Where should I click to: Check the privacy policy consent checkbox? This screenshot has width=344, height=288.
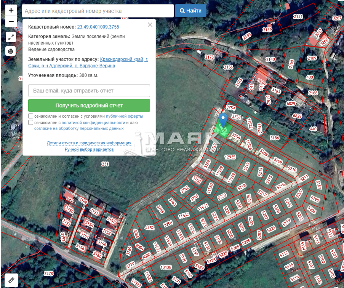(30, 123)
